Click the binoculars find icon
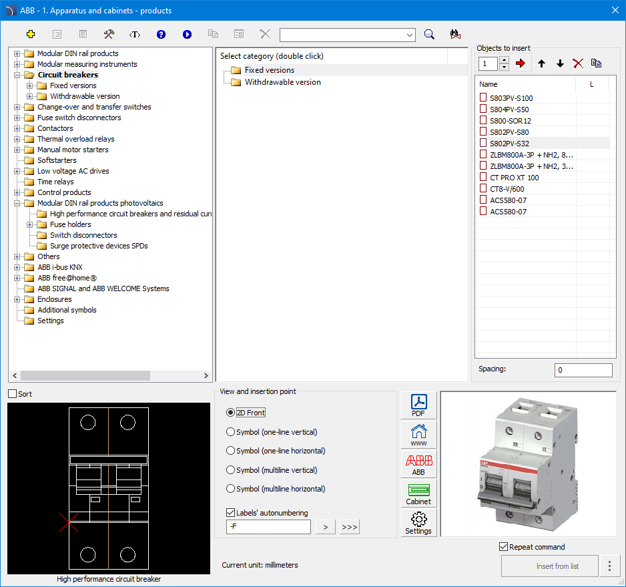This screenshot has height=587, width=626. point(455,34)
